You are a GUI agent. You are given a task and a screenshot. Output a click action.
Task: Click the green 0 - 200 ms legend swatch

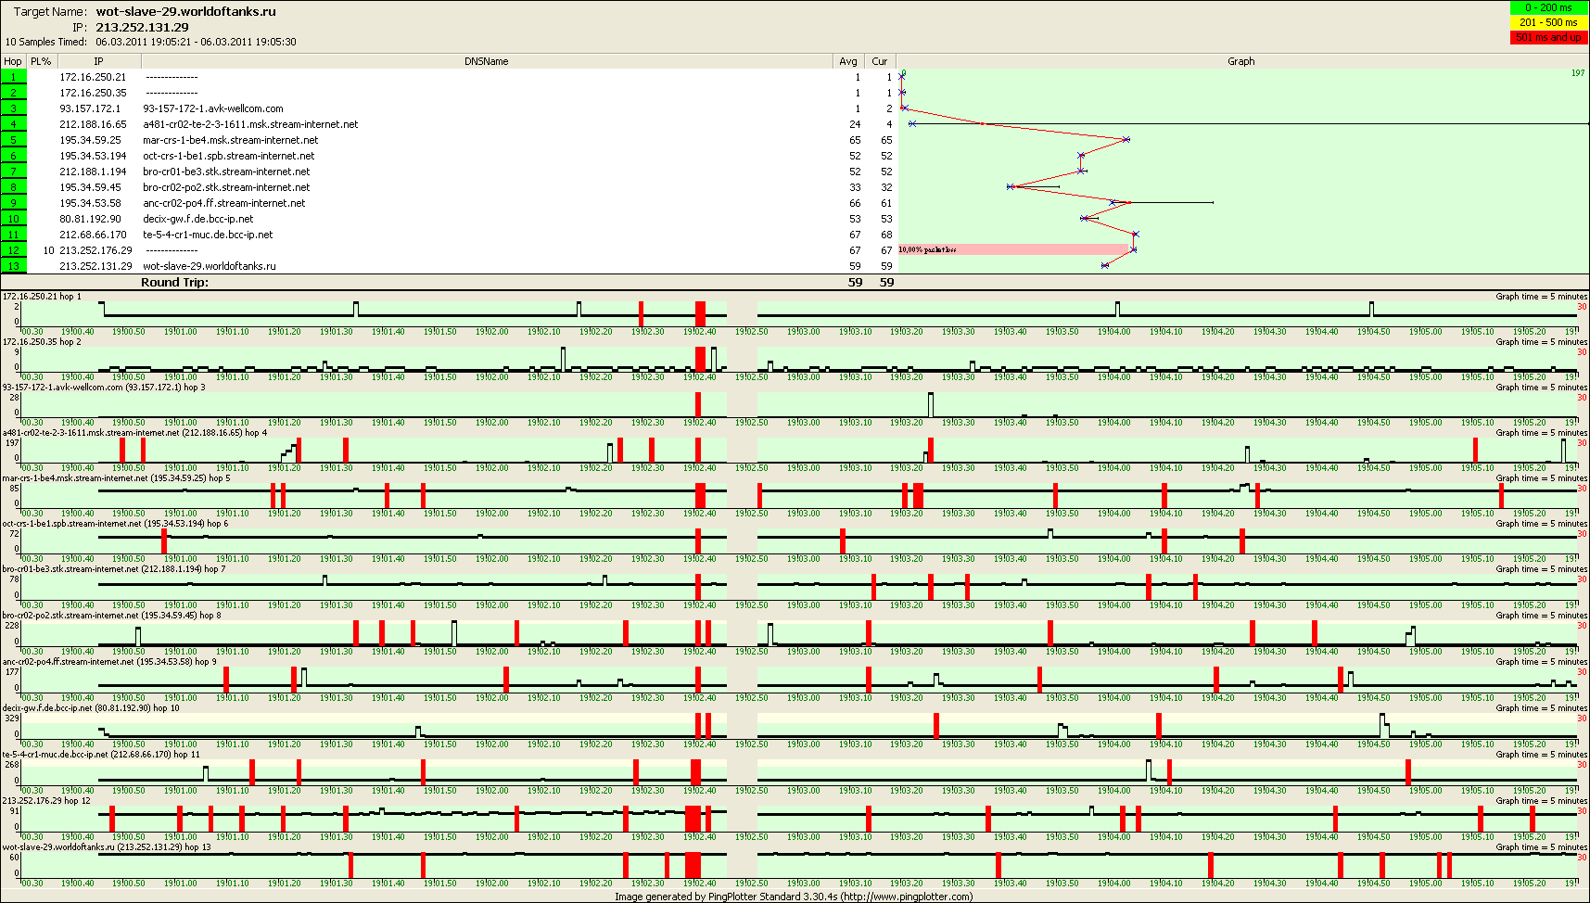[1548, 7]
